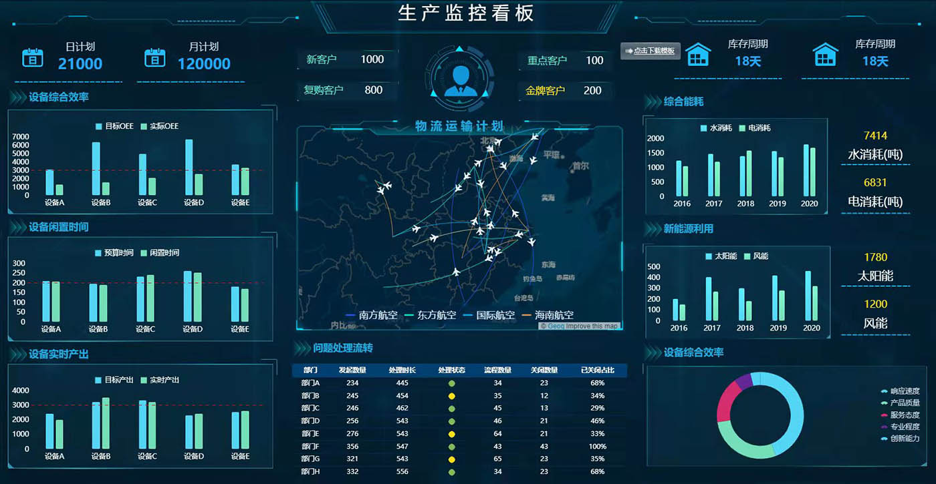Click the 处理状态 column header

pos(451,371)
